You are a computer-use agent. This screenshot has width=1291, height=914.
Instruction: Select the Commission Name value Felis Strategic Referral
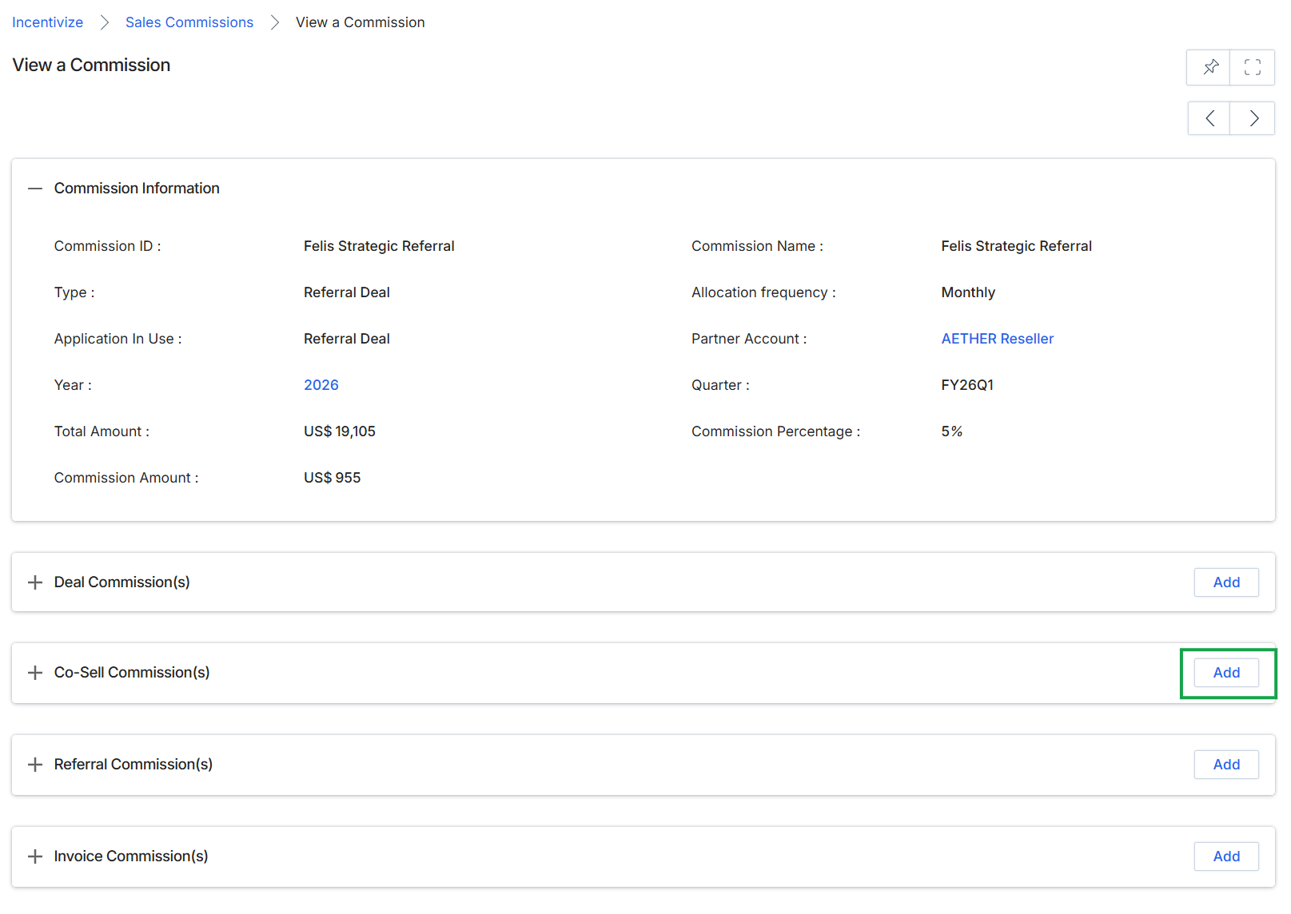1017,246
